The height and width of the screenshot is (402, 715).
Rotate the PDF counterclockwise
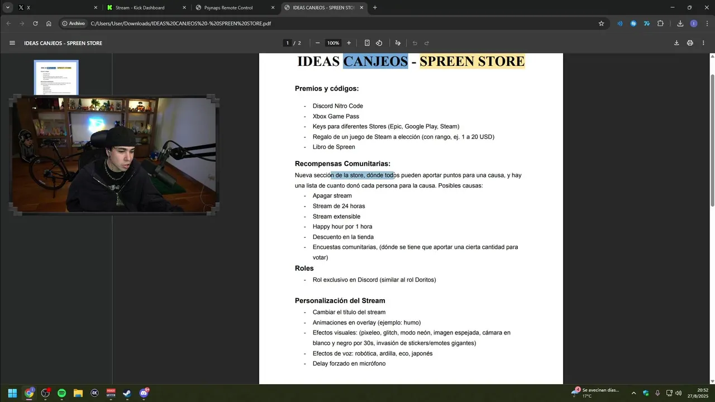(x=379, y=43)
